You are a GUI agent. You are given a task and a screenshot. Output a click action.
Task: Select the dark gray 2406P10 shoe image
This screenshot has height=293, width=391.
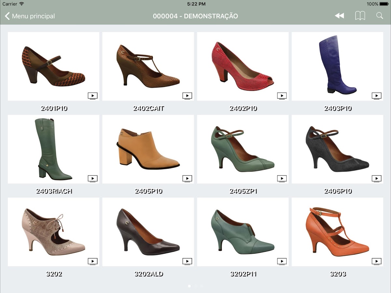(337, 149)
